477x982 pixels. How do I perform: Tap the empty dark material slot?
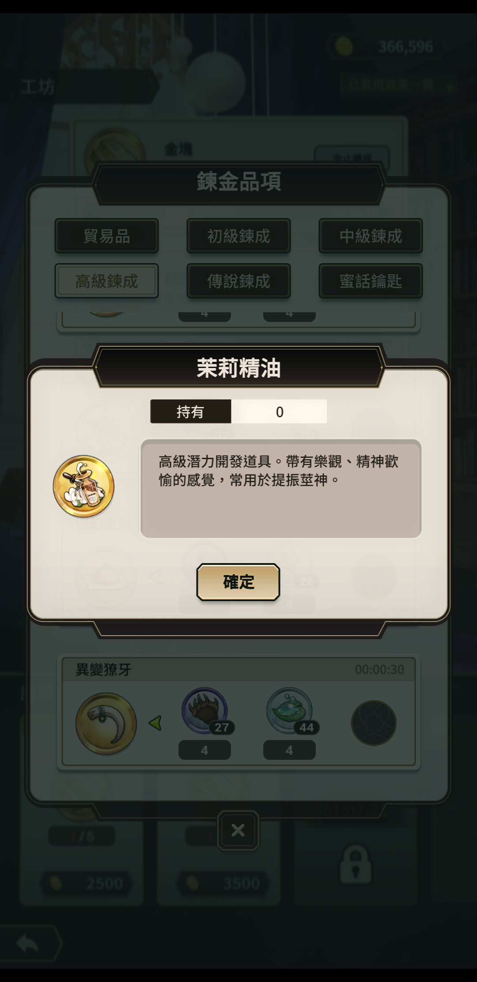pos(374,723)
